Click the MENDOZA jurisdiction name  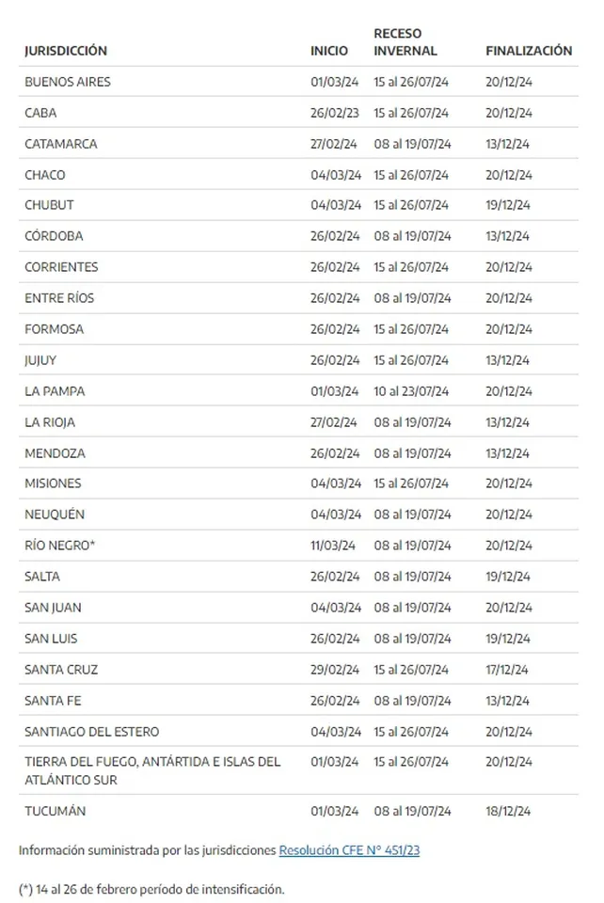point(55,453)
